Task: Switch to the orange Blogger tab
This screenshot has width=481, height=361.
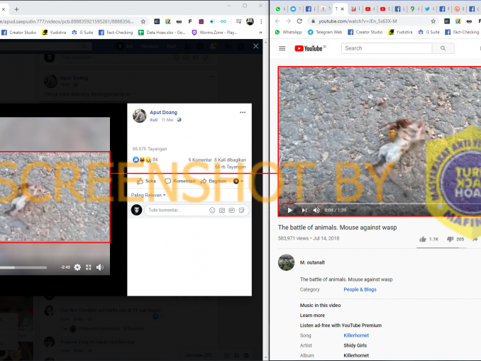Action: click(457, 9)
